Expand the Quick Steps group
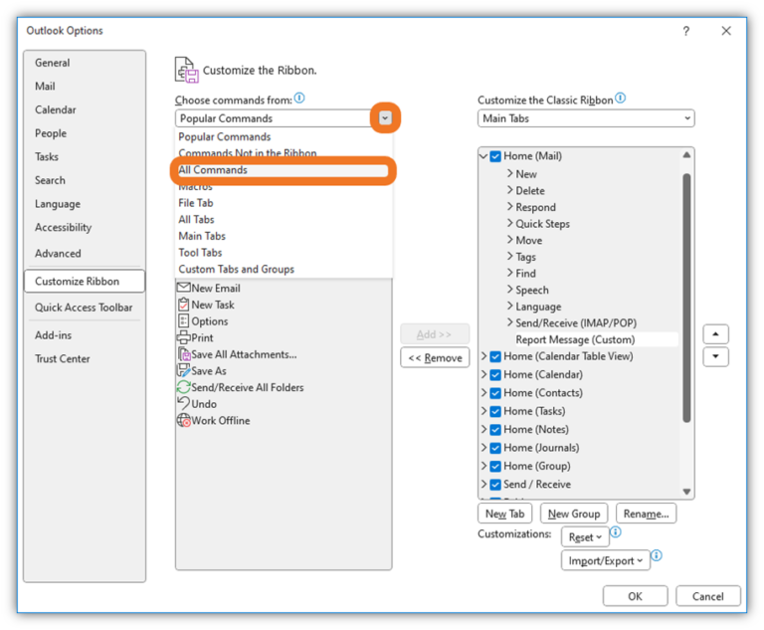This screenshot has width=764, height=630. (x=510, y=224)
